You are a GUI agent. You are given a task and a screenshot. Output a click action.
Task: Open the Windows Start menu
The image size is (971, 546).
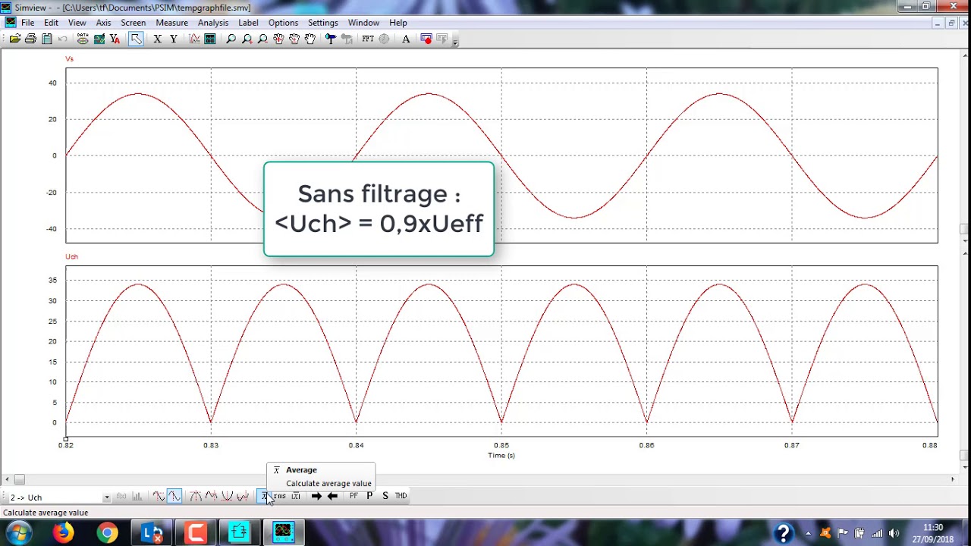tap(18, 532)
